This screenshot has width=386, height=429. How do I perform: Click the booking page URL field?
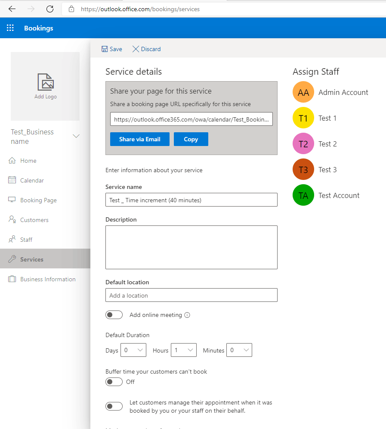point(191,119)
